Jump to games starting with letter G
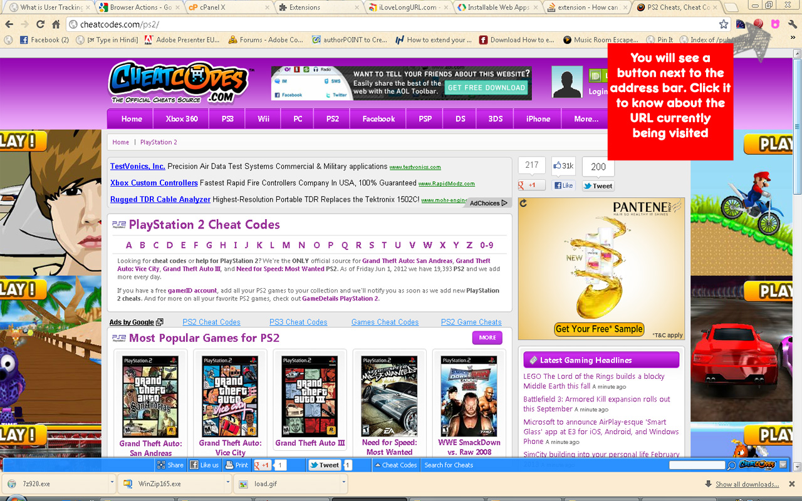Viewport: 802px width, 501px height. pyautogui.click(x=209, y=245)
